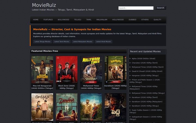Open the Karakkam poster thumbnail
Viewport: 196px width, 123px height.
coord(115,70)
